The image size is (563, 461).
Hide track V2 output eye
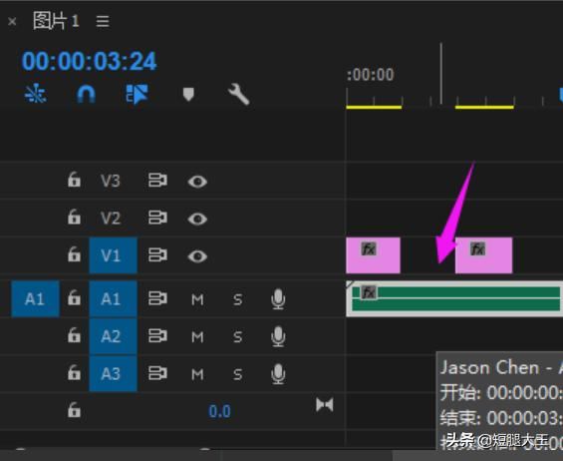(x=197, y=219)
